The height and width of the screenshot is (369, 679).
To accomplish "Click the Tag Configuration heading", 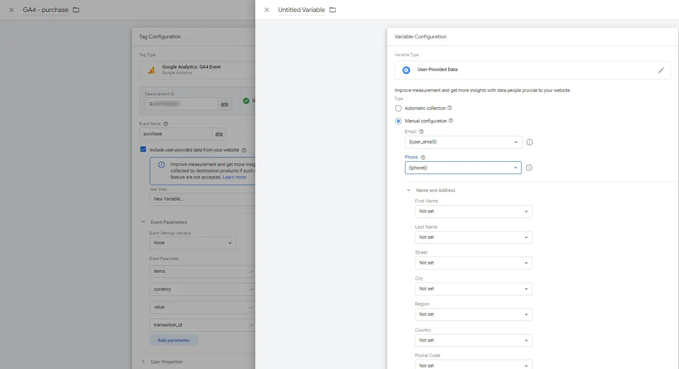I will pyautogui.click(x=160, y=37).
